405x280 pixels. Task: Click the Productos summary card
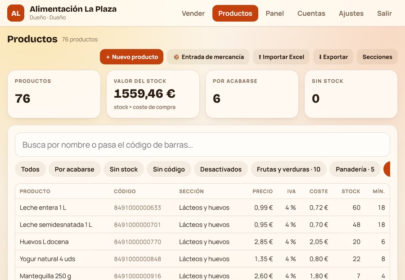coord(54,94)
